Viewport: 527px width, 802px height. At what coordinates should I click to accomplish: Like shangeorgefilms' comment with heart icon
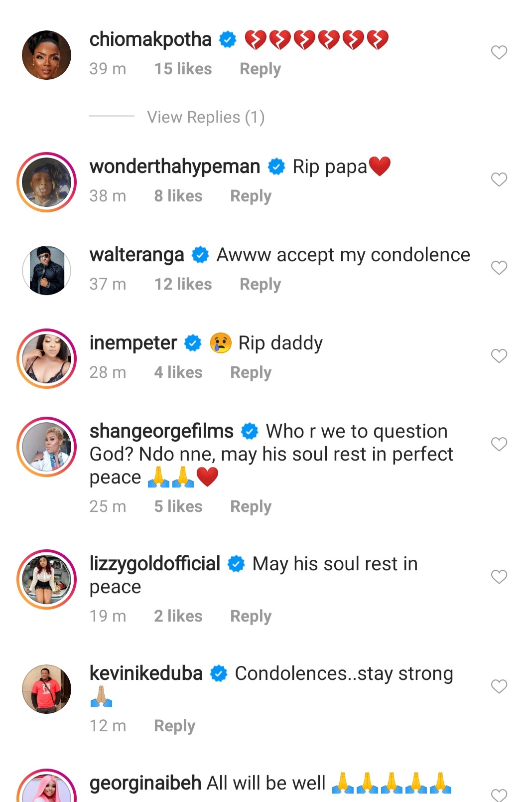499,444
